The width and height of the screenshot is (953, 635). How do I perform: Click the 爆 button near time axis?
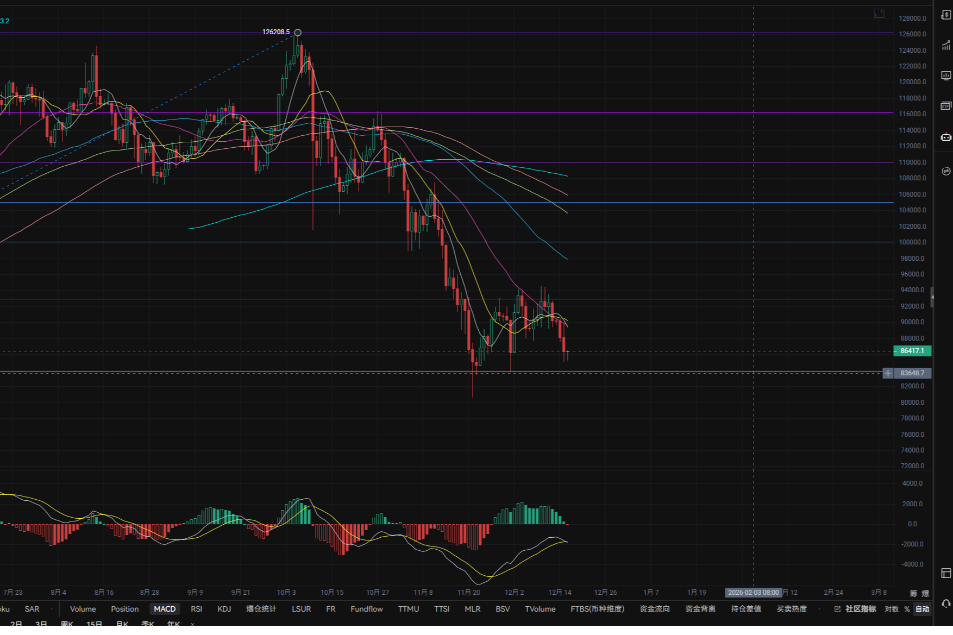[x=925, y=593]
